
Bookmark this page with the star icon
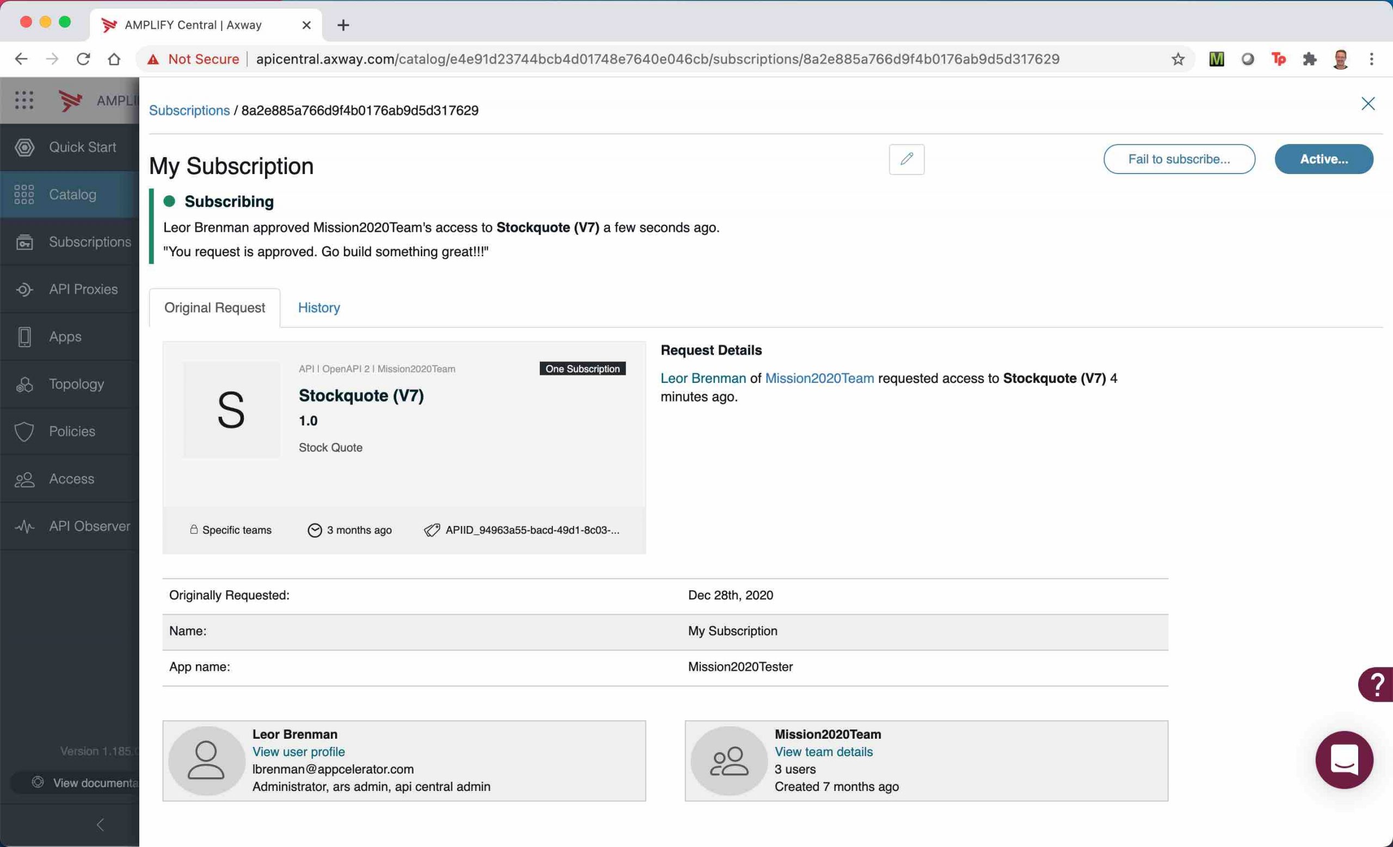click(x=1178, y=59)
